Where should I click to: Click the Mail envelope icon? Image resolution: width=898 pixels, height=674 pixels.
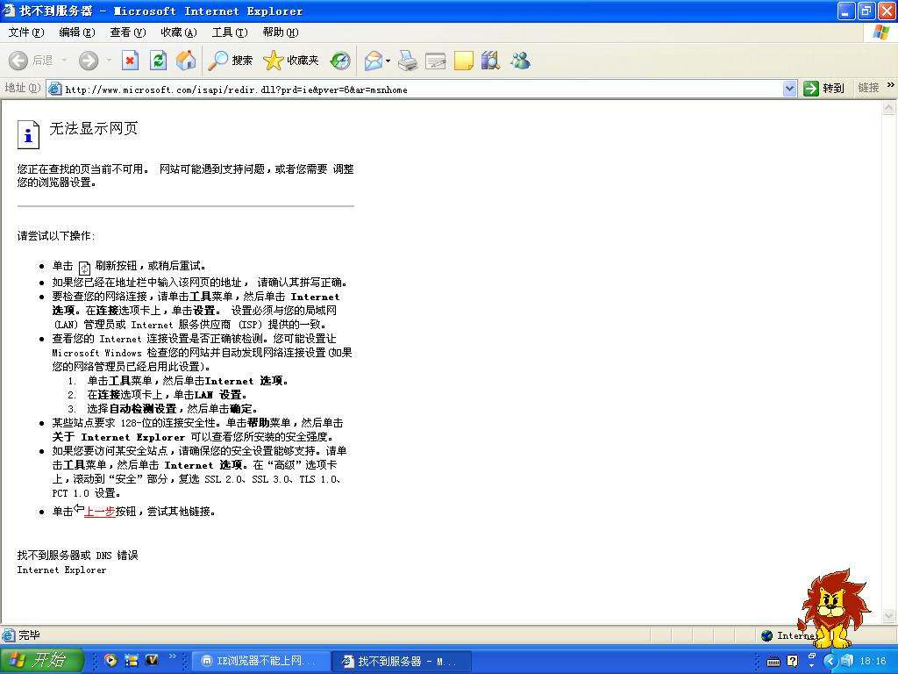[x=373, y=61]
